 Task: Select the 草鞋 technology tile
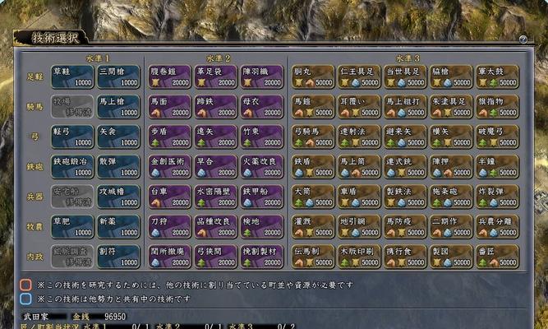(72, 76)
